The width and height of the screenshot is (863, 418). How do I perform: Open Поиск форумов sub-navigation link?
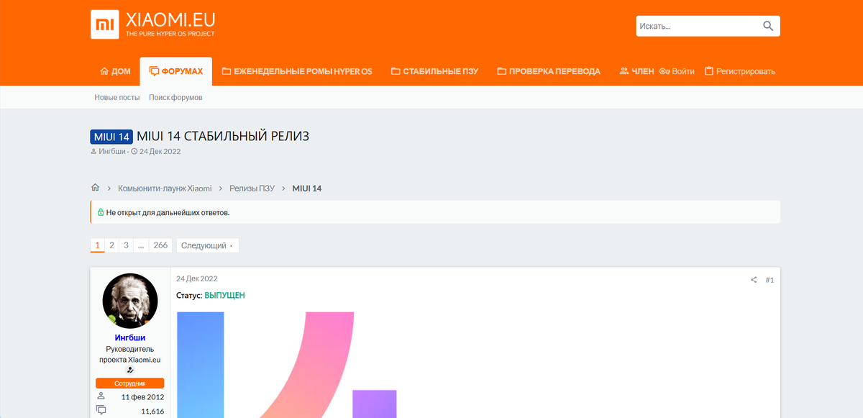pos(176,97)
